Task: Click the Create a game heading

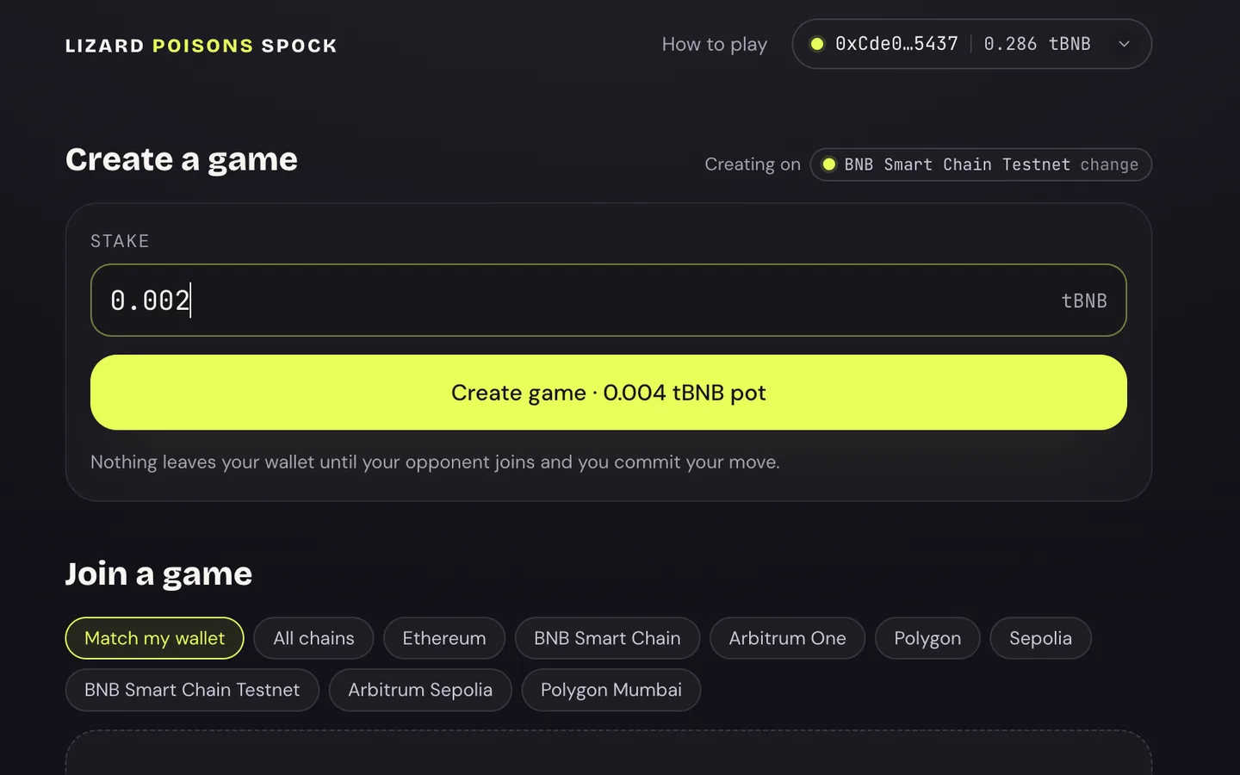Action: [182, 159]
